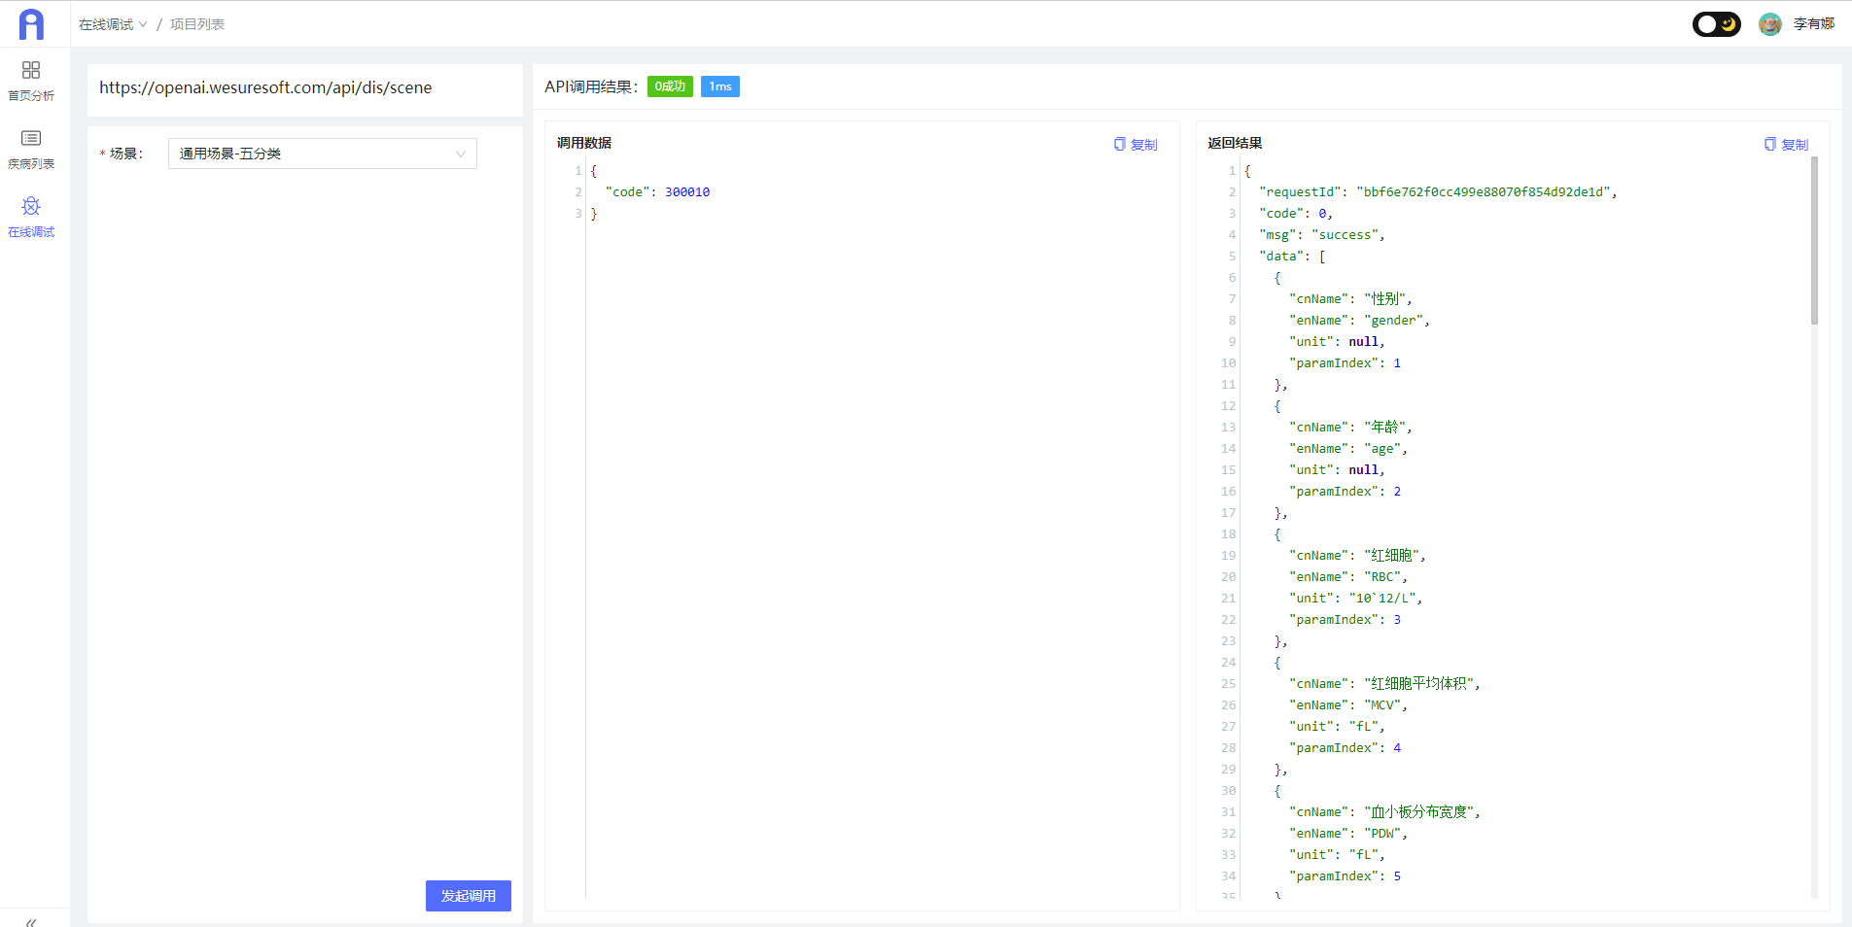Click the requestId line in response JSON

(x=1437, y=192)
